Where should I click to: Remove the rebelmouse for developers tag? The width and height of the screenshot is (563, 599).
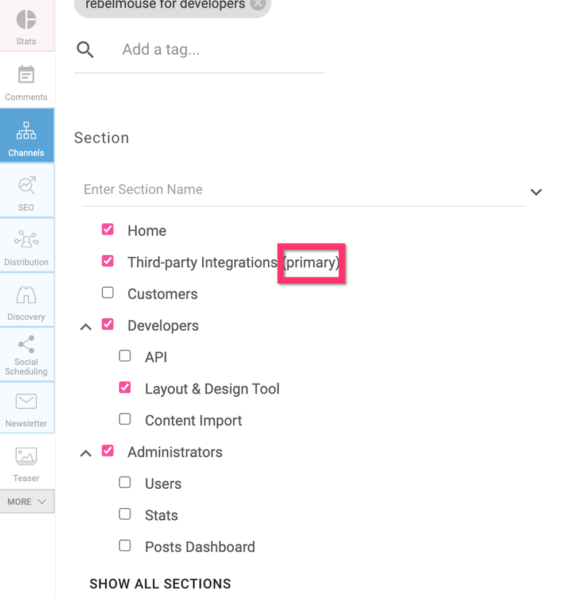pyautogui.click(x=258, y=4)
